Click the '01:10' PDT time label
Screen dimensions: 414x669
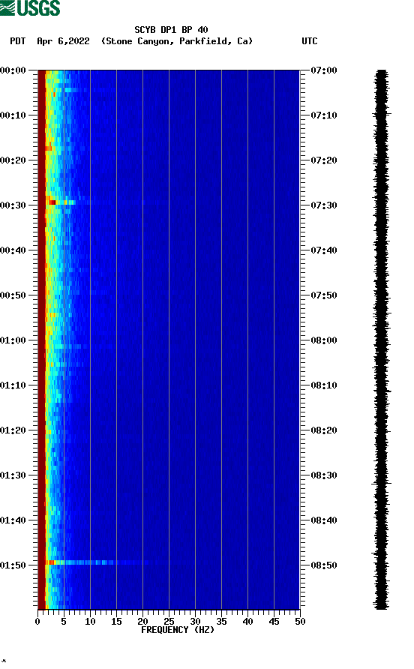click(13, 385)
